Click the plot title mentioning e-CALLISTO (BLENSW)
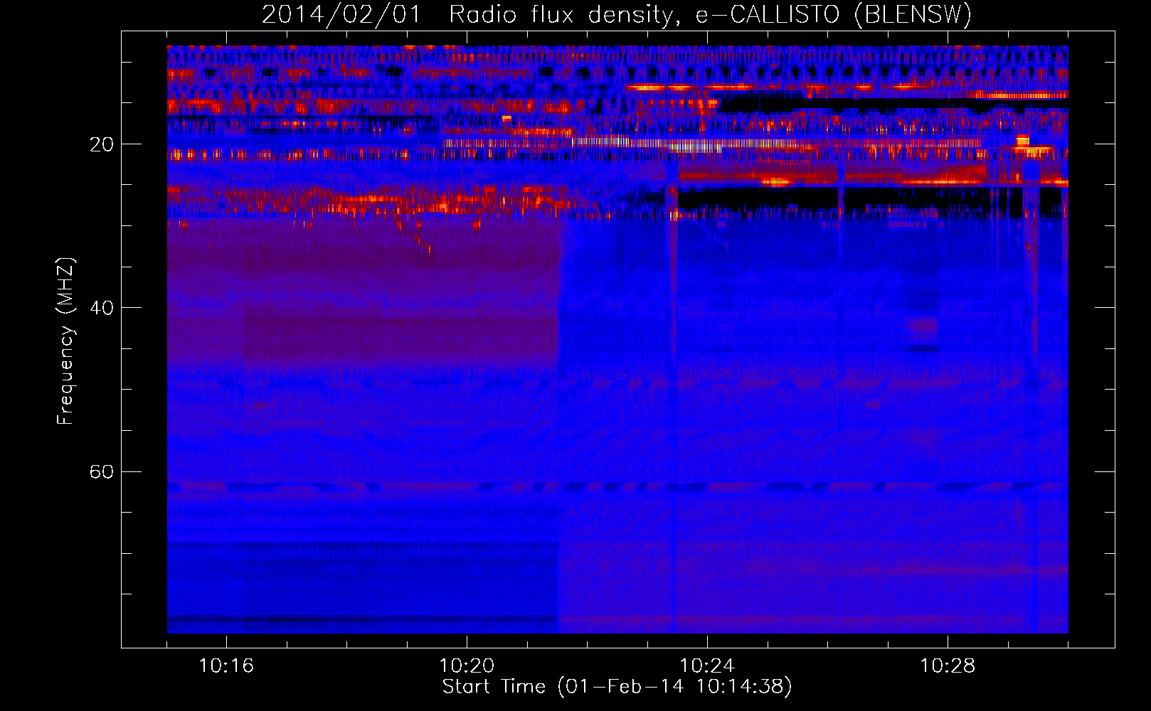 pyautogui.click(x=617, y=14)
